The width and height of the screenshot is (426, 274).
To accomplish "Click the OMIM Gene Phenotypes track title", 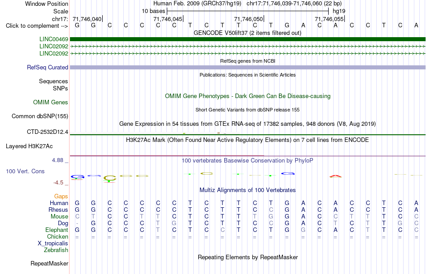I will point(248,96).
